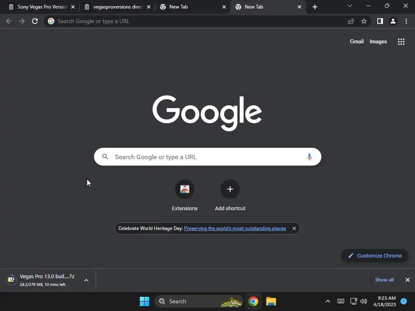
Task: Open the Chrome profile menu
Action: coord(393,21)
